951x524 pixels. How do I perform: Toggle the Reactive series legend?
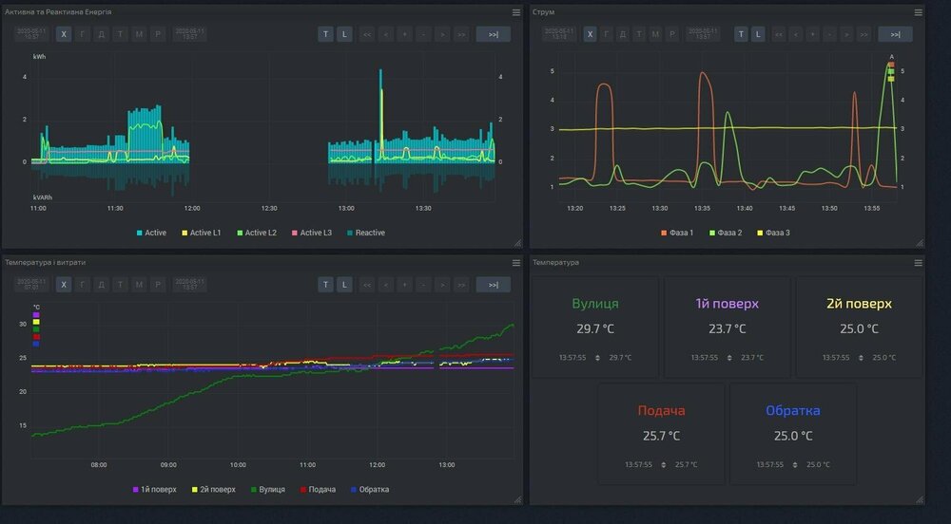coord(366,233)
